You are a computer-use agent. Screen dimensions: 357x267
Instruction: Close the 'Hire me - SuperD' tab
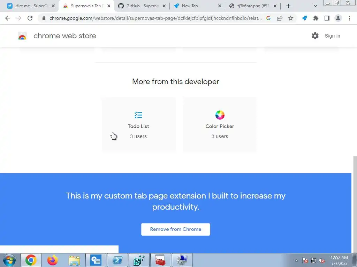click(x=53, y=6)
